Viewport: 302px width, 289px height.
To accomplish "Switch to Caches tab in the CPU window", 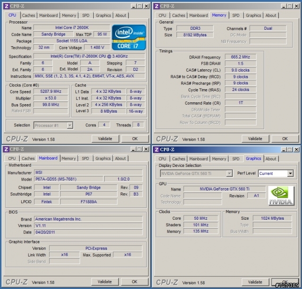I will click(28, 16).
